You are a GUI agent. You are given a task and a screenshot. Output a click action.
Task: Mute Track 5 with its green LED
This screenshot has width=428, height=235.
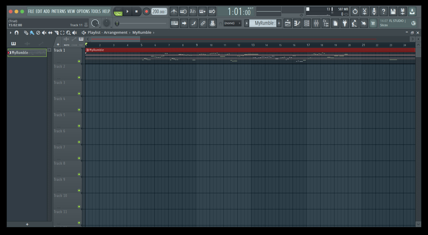coord(79,126)
